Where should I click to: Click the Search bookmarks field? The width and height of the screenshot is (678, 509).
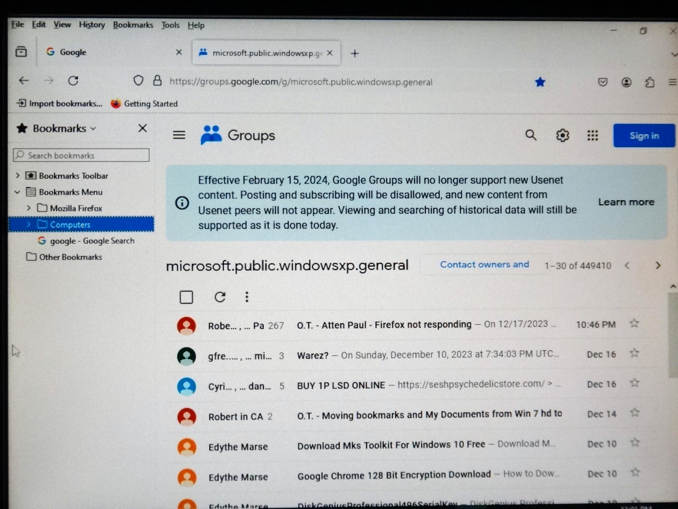click(81, 155)
